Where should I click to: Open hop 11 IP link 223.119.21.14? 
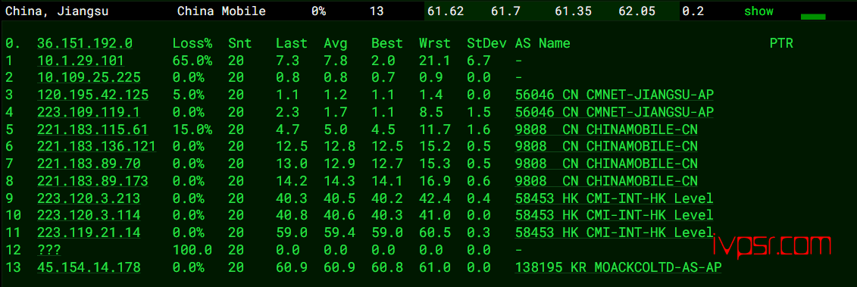pos(89,232)
